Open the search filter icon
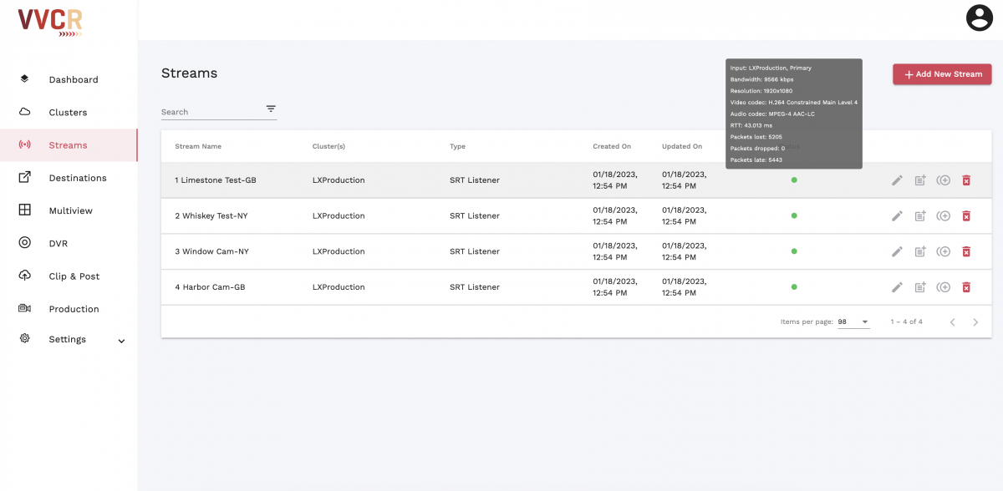This screenshot has height=491, width=1003. 271,109
